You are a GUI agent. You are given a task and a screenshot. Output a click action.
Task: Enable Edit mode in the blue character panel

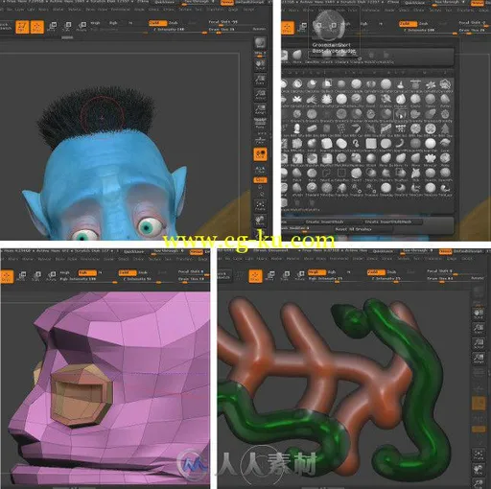click(22, 27)
